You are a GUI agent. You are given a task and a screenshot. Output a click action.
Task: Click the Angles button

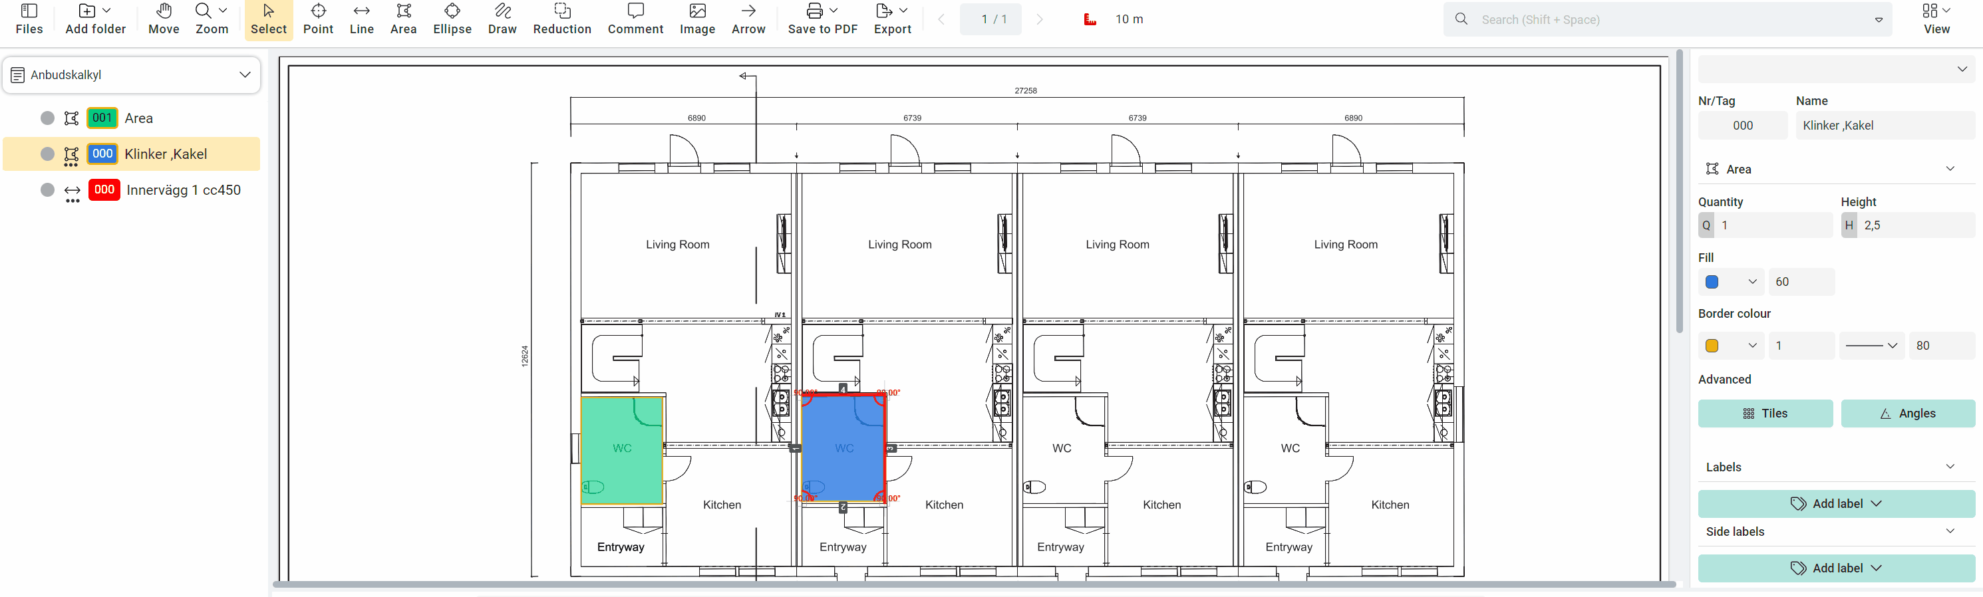(x=1908, y=413)
